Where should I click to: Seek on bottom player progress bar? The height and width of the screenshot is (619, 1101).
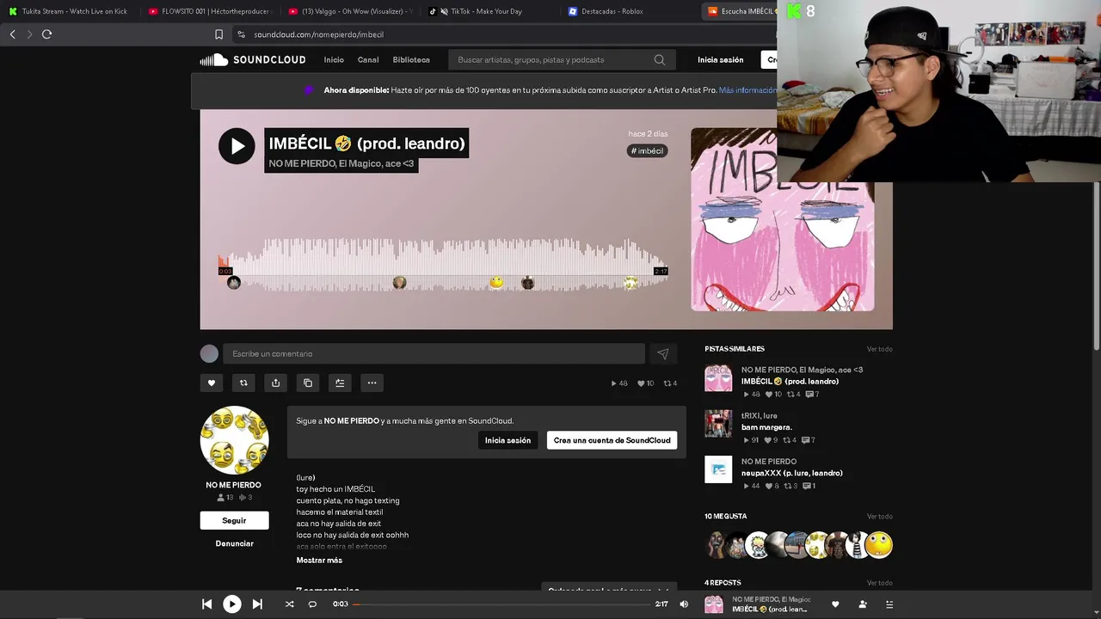click(501, 604)
